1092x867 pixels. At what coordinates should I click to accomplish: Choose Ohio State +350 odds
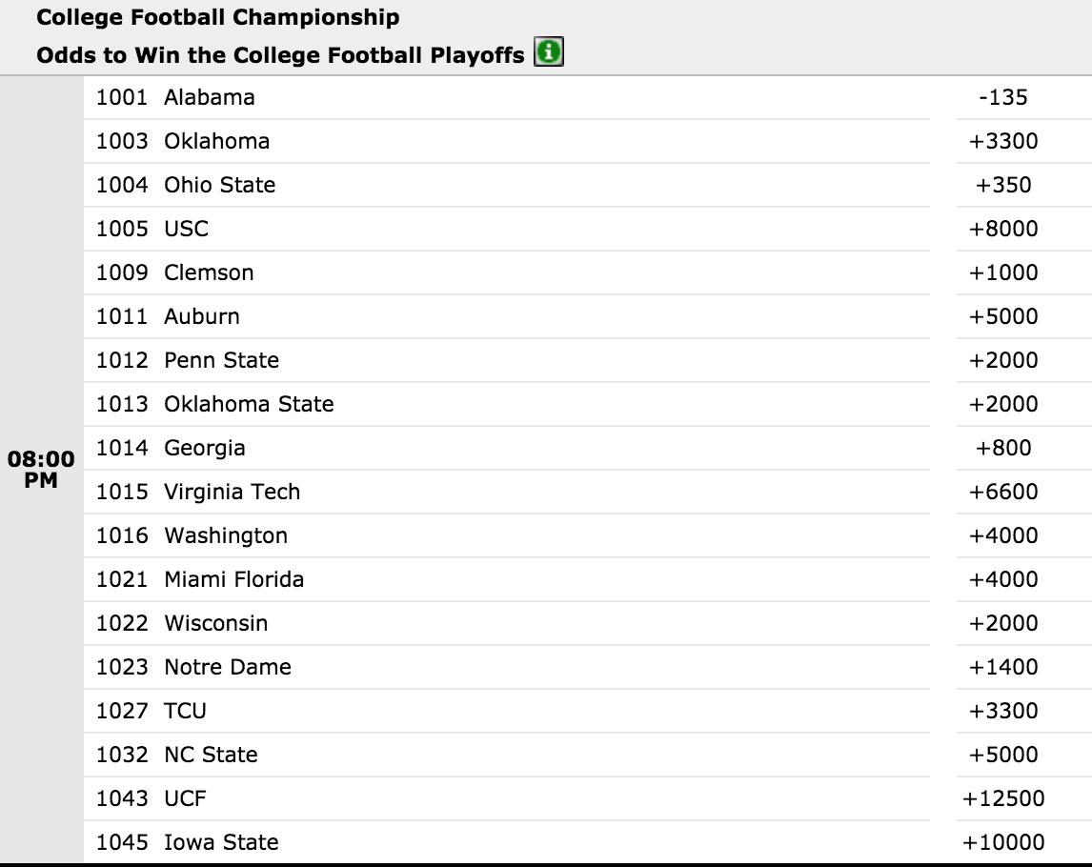[1002, 185]
